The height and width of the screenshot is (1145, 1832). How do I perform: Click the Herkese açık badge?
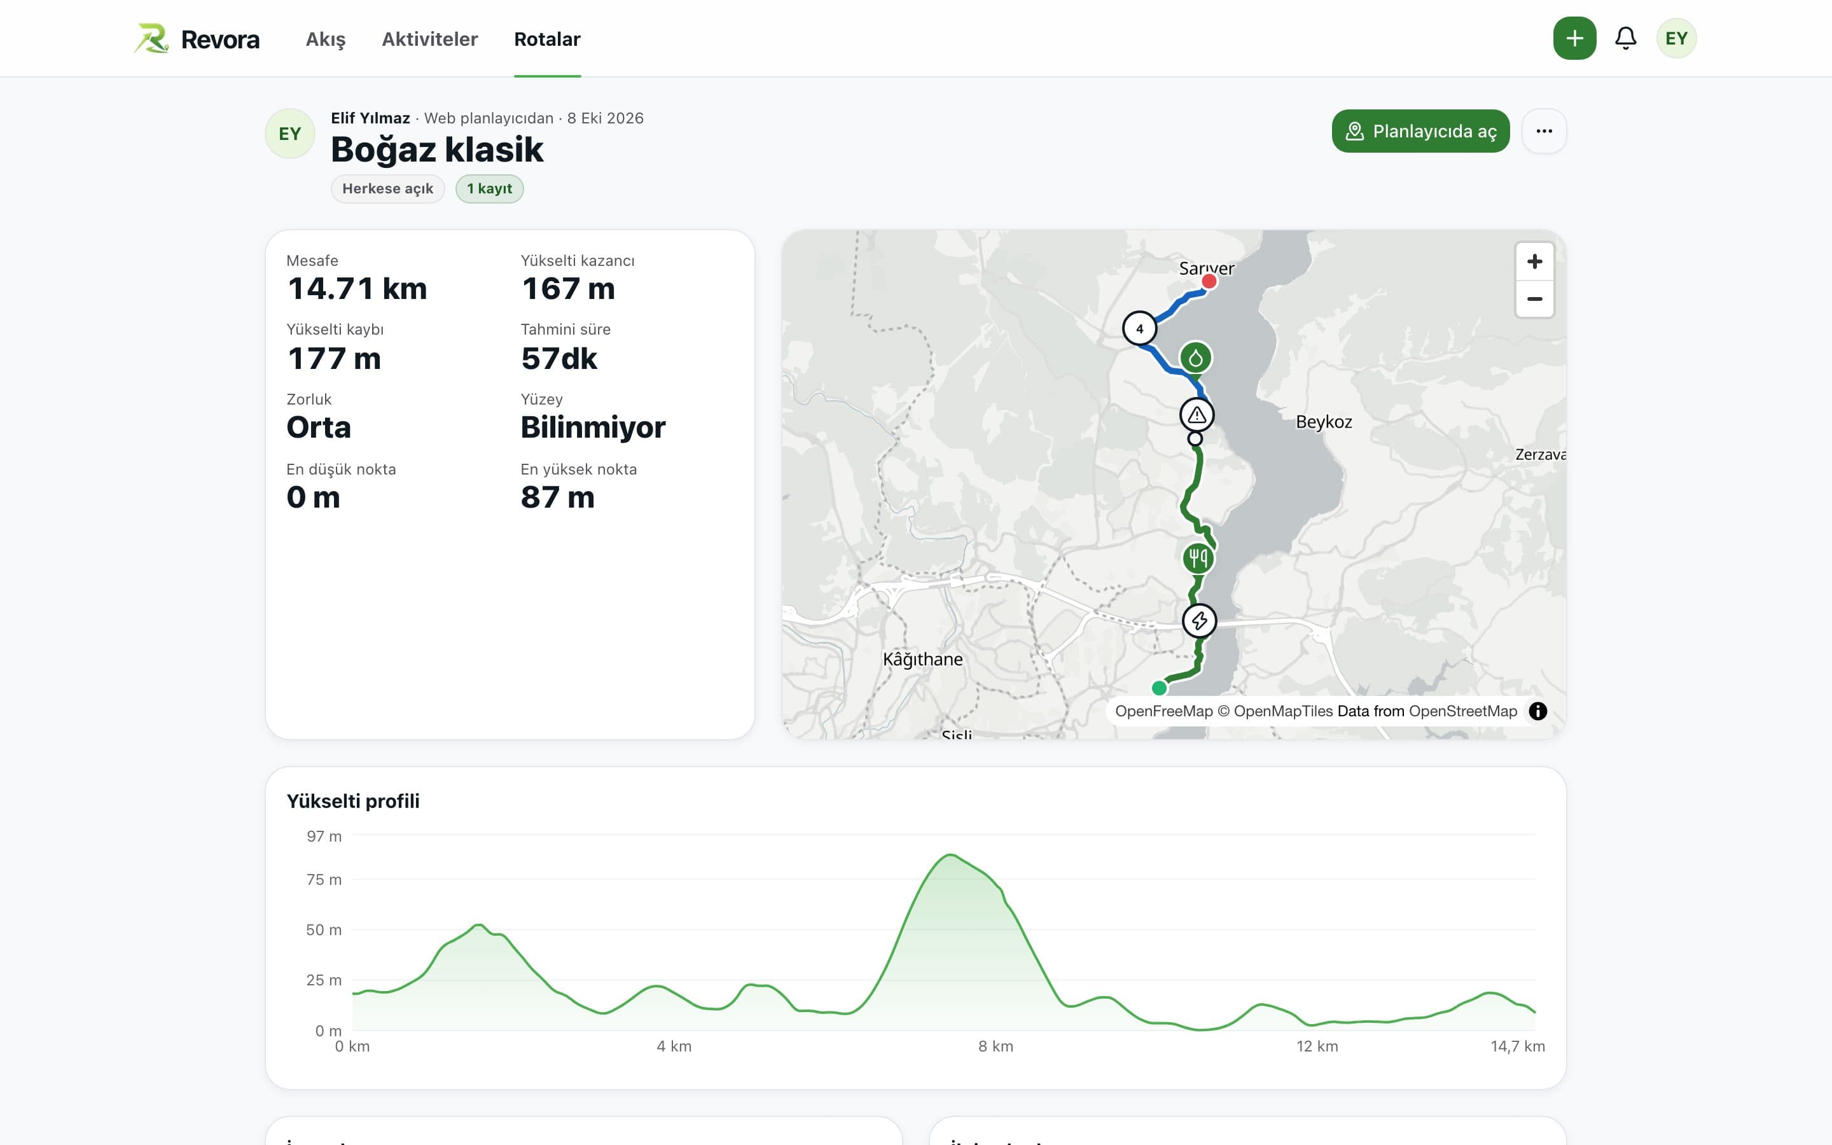click(387, 188)
